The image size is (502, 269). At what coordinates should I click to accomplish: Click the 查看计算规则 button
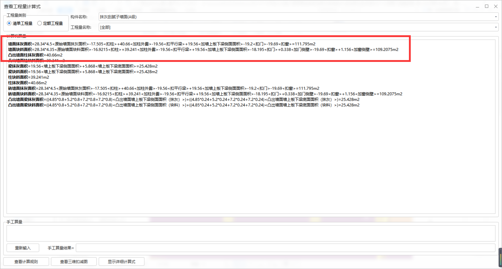click(26, 261)
